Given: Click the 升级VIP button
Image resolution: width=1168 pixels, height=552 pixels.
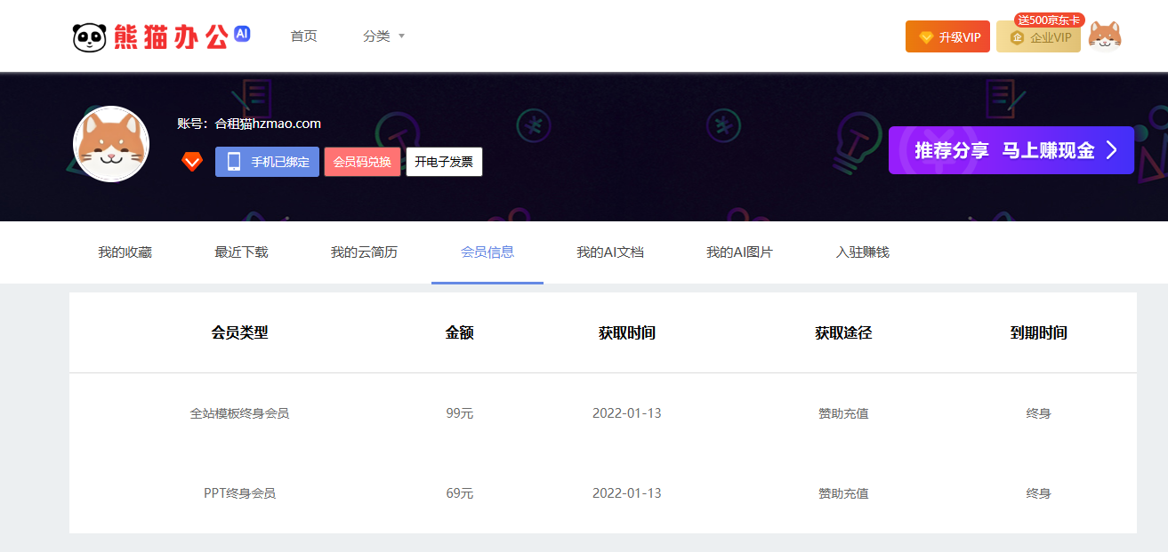Looking at the screenshot, I should tap(947, 36).
